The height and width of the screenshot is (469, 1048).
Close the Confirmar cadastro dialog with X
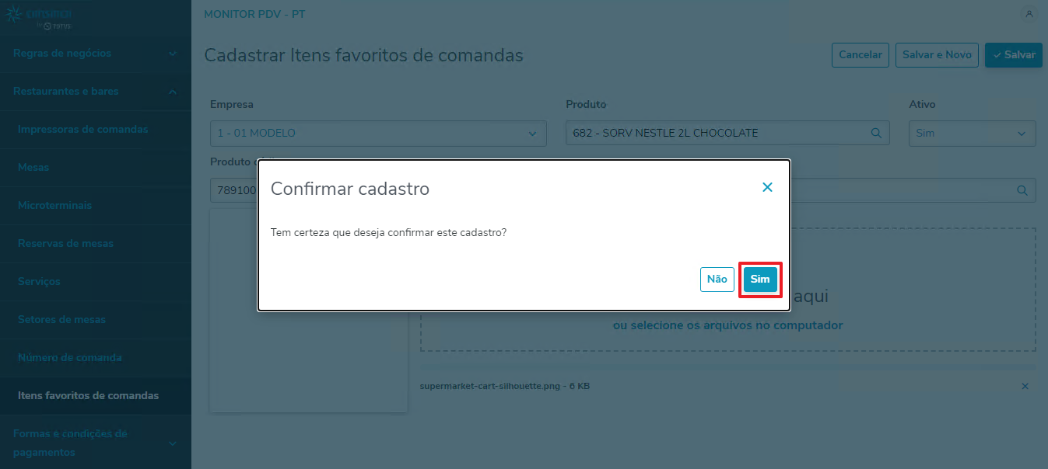[767, 187]
